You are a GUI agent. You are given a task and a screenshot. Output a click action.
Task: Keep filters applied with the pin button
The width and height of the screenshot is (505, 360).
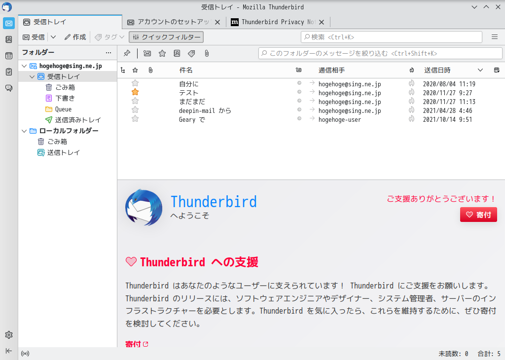pyautogui.click(x=127, y=53)
